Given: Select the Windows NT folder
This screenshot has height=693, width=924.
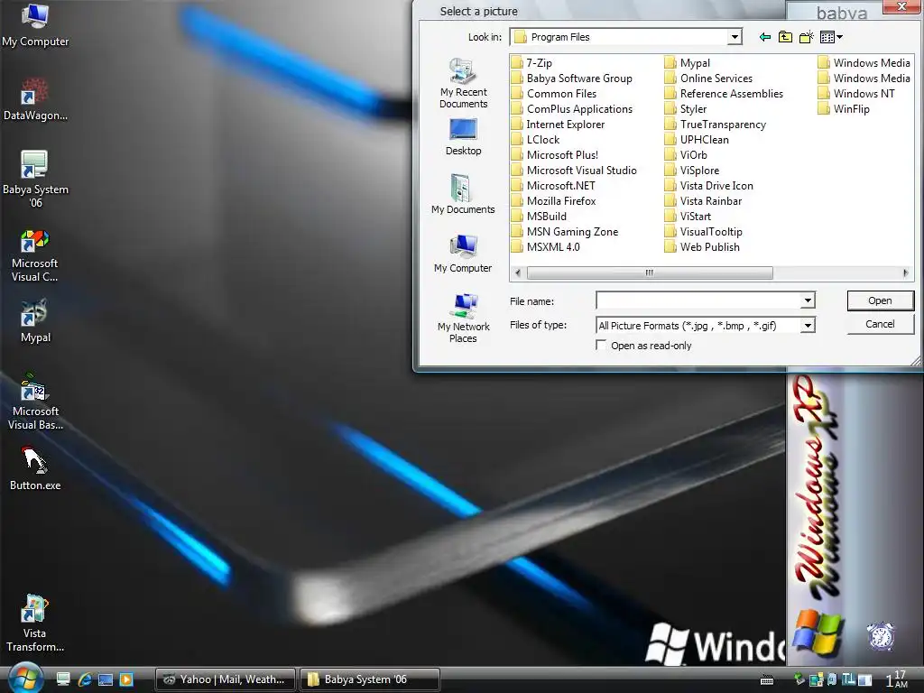Looking at the screenshot, I should pos(856,94).
